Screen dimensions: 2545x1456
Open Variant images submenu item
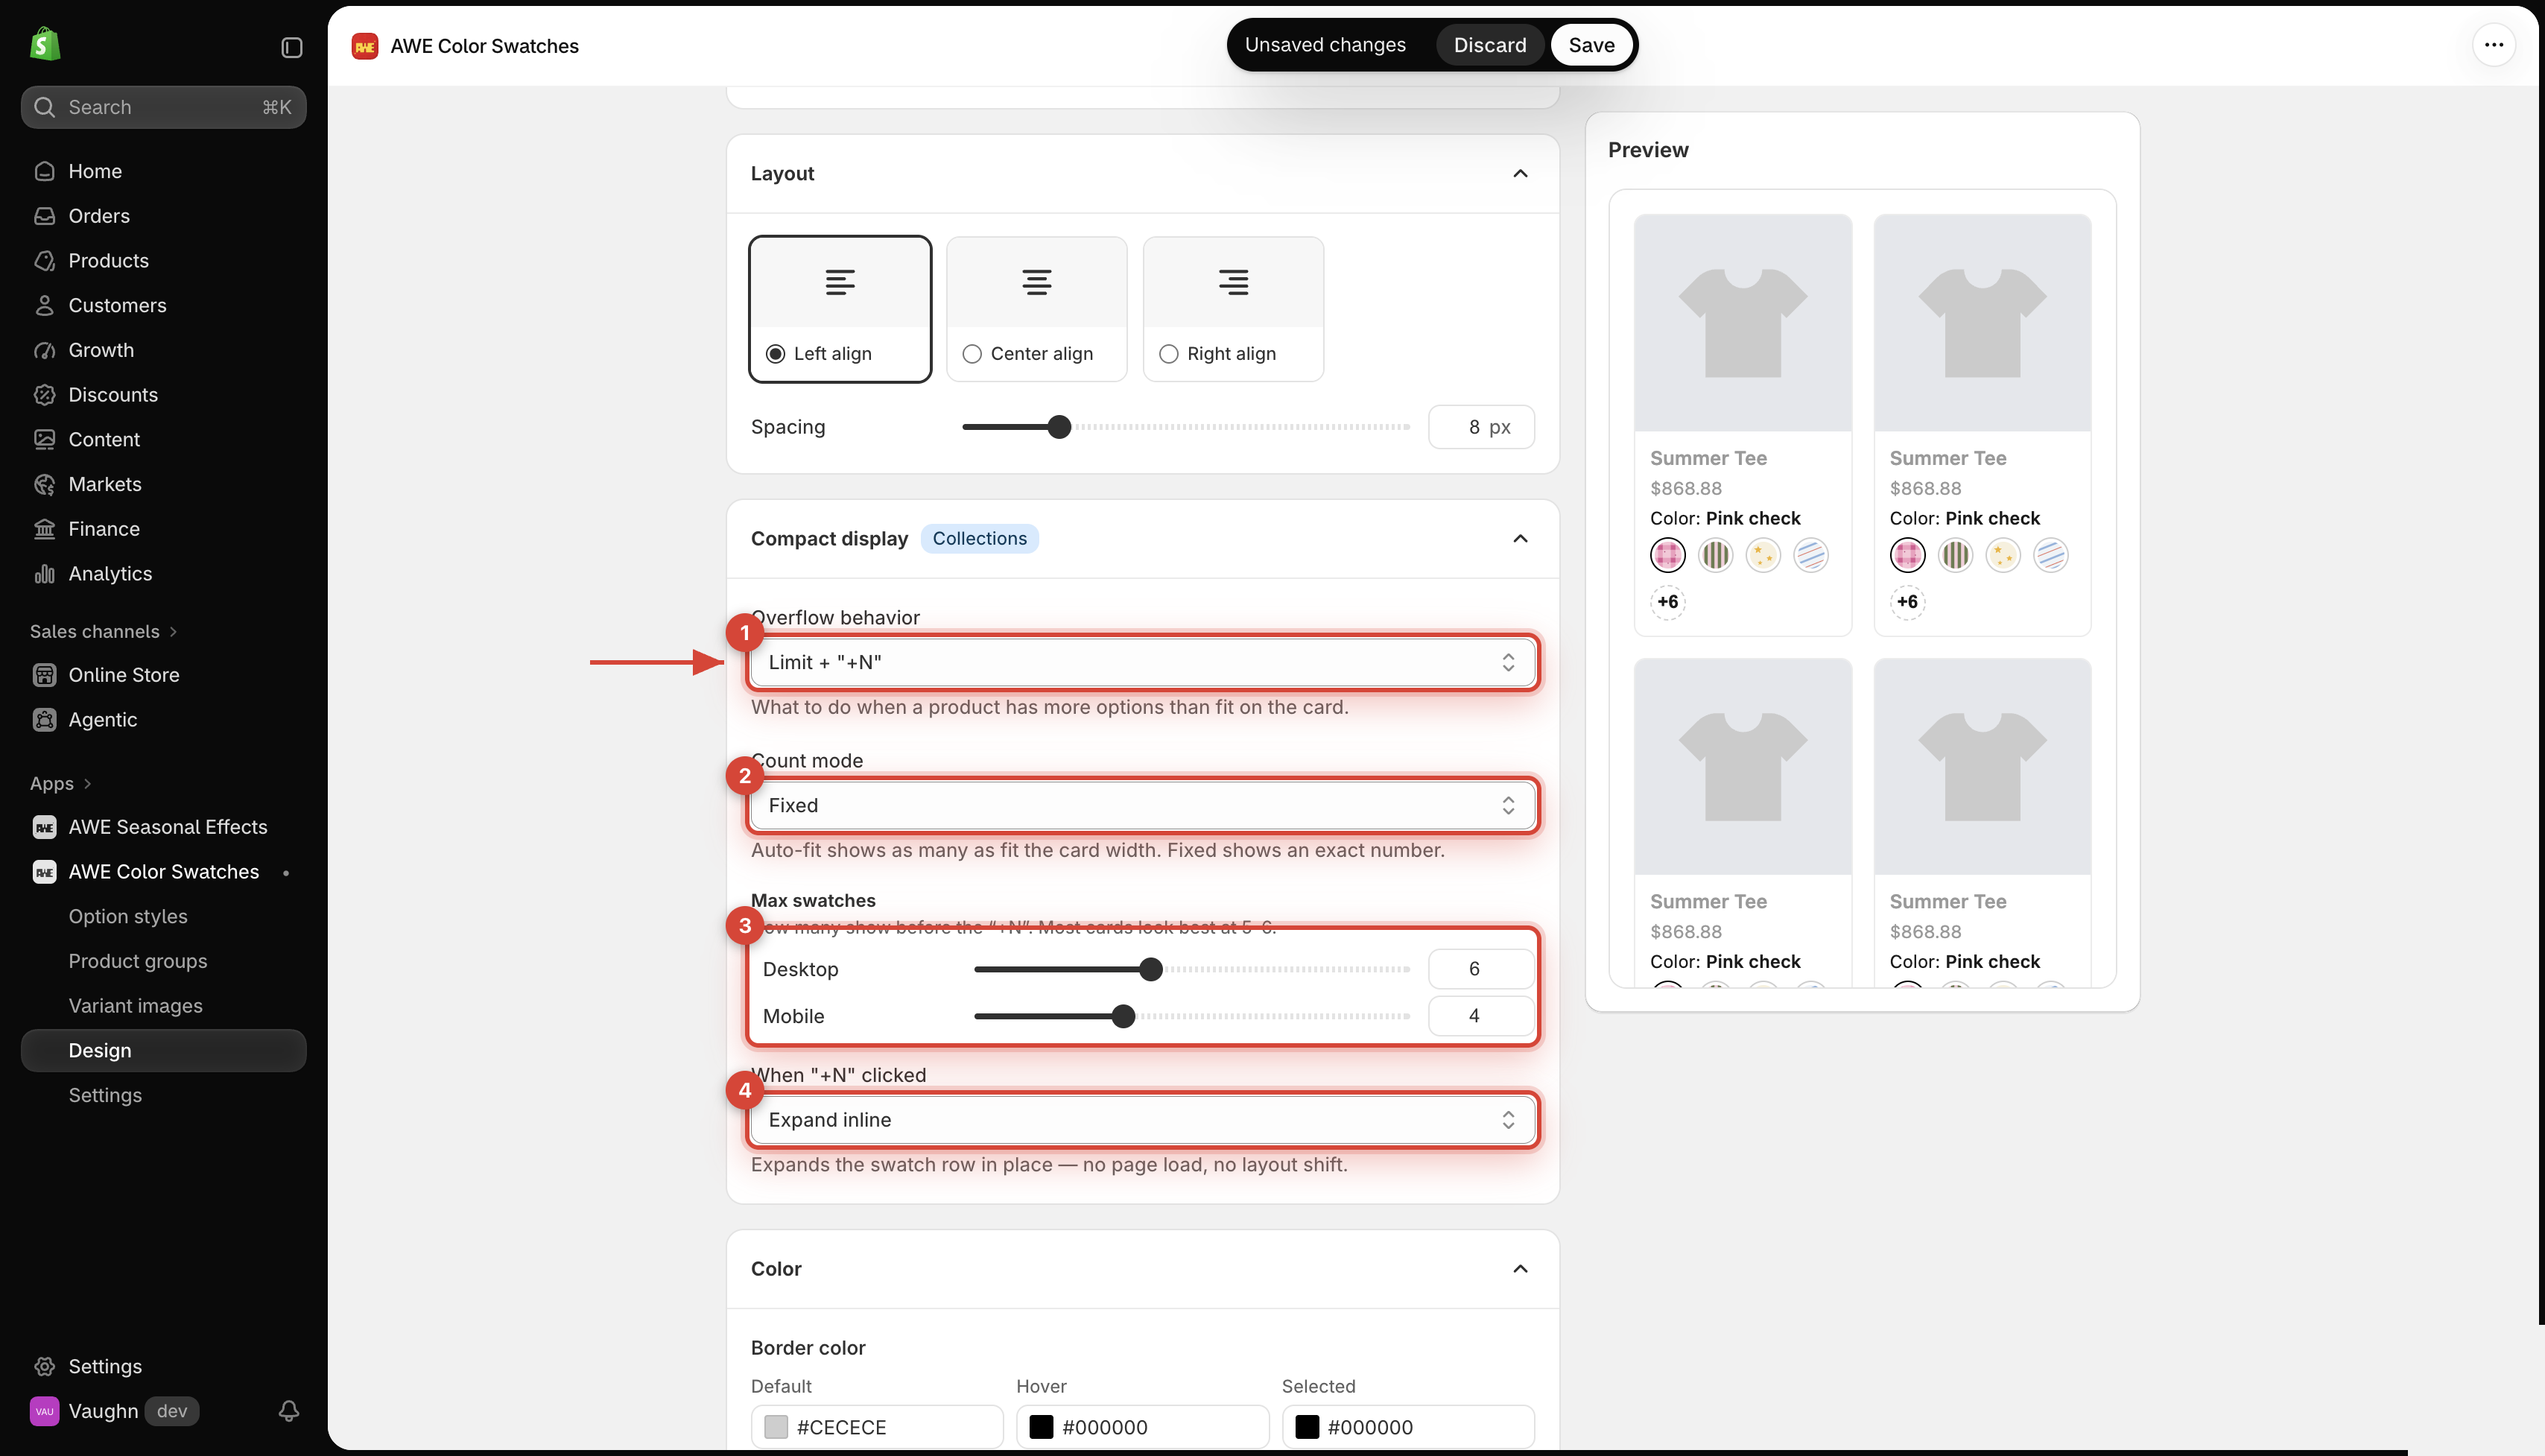(x=135, y=1006)
